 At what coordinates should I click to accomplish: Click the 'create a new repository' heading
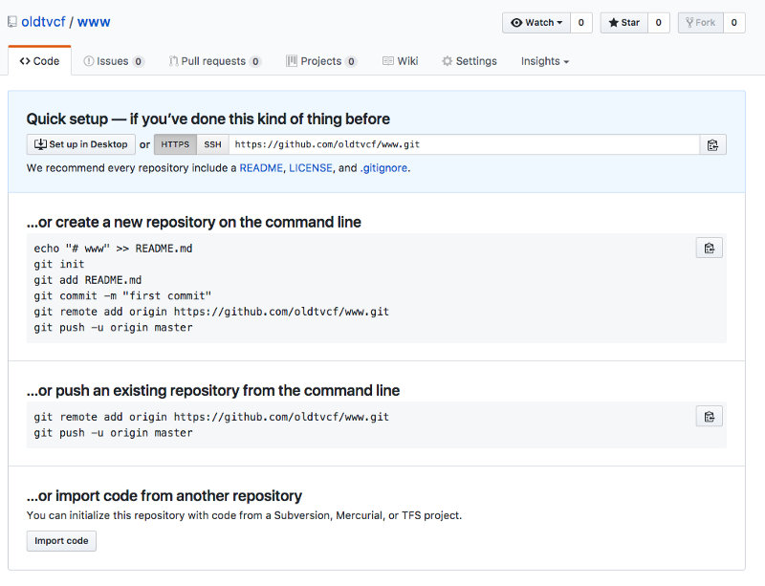click(x=194, y=222)
